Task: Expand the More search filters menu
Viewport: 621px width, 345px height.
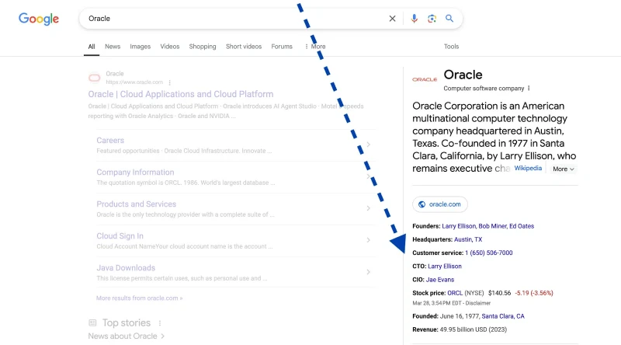Action: coord(315,47)
